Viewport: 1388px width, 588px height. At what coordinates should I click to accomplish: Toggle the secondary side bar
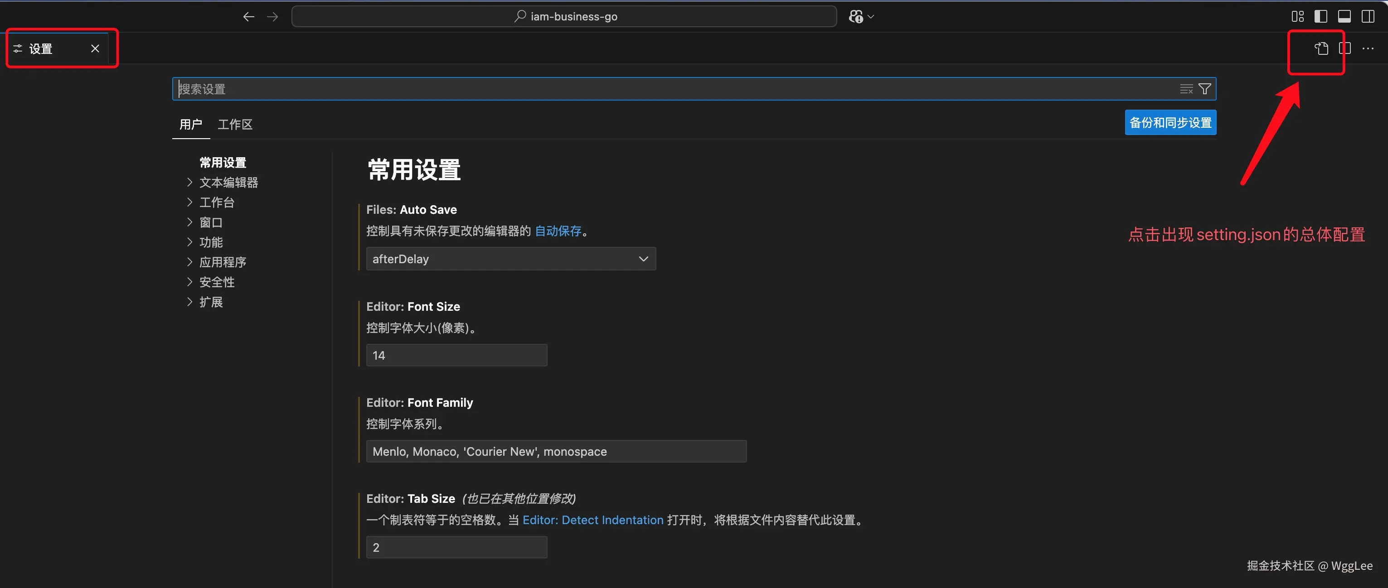[x=1368, y=17]
